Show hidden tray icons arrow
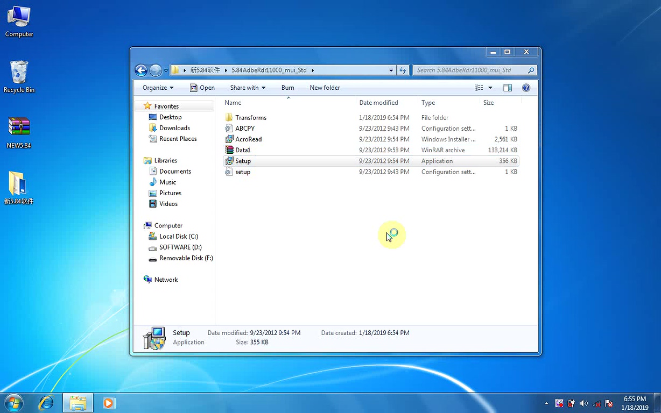 coord(546,403)
